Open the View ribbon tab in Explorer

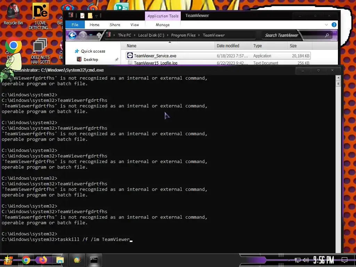click(x=135, y=25)
